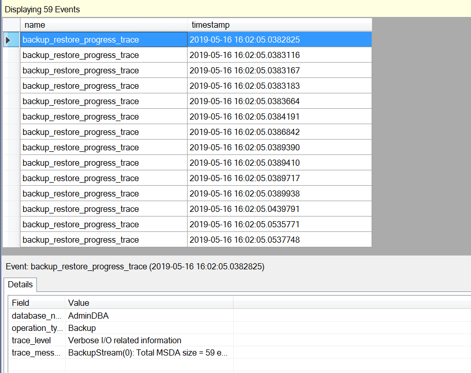Click the Verbose I/O related information value
The width and height of the screenshot is (471, 373).
(x=125, y=340)
